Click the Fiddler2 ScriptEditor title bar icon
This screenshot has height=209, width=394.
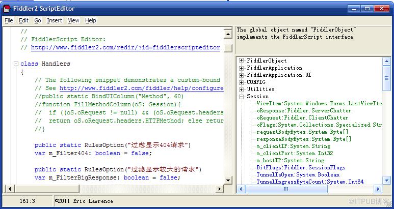click(7, 9)
